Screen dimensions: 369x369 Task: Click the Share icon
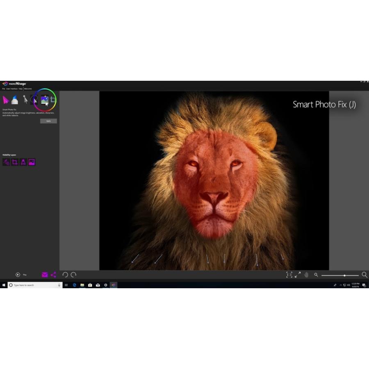click(53, 275)
